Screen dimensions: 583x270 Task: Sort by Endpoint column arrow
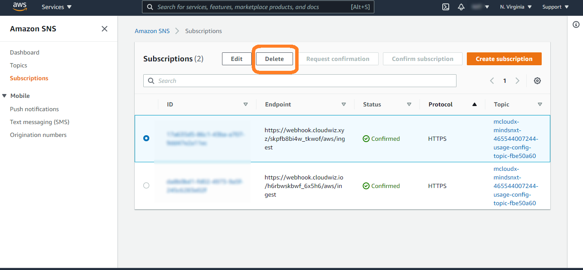344,104
